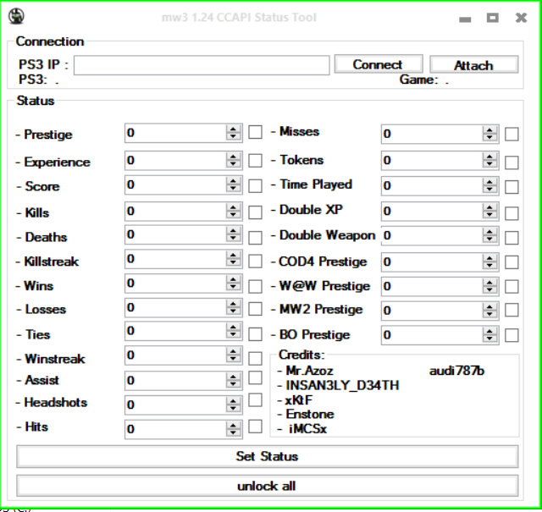The width and height of the screenshot is (542, 512).
Task: Enable the Prestige checkbox
Action: pyautogui.click(x=255, y=132)
